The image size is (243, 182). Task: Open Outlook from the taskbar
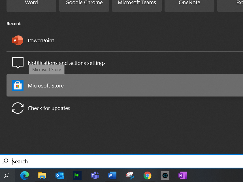[x=60, y=175]
